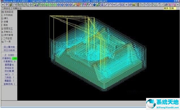Click the Z: 0.000 depth field

point(9,55)
